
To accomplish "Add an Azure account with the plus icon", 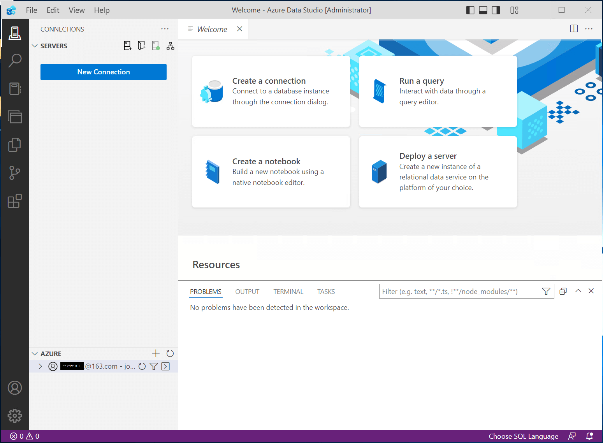I will 156,353.
